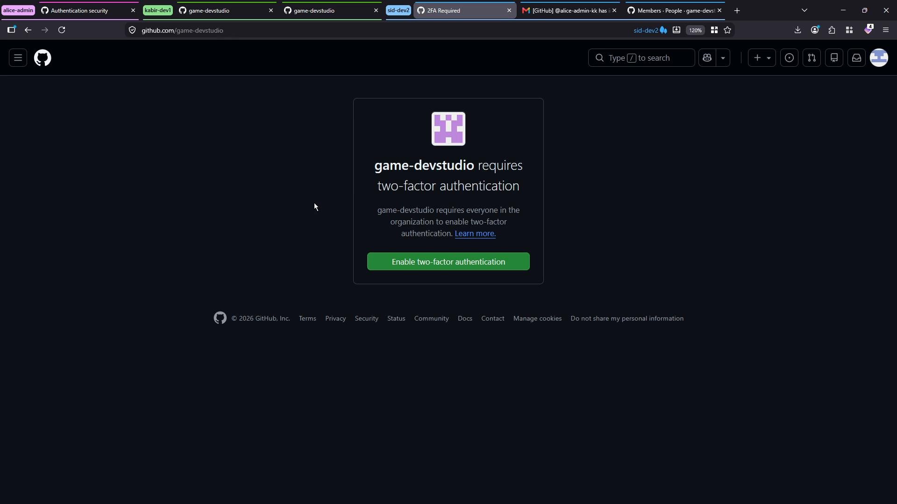Image resolution: width=897 pixels, height=504 pixels.
Task: Click Do not share my personal information
Action: tap(627, 318)
